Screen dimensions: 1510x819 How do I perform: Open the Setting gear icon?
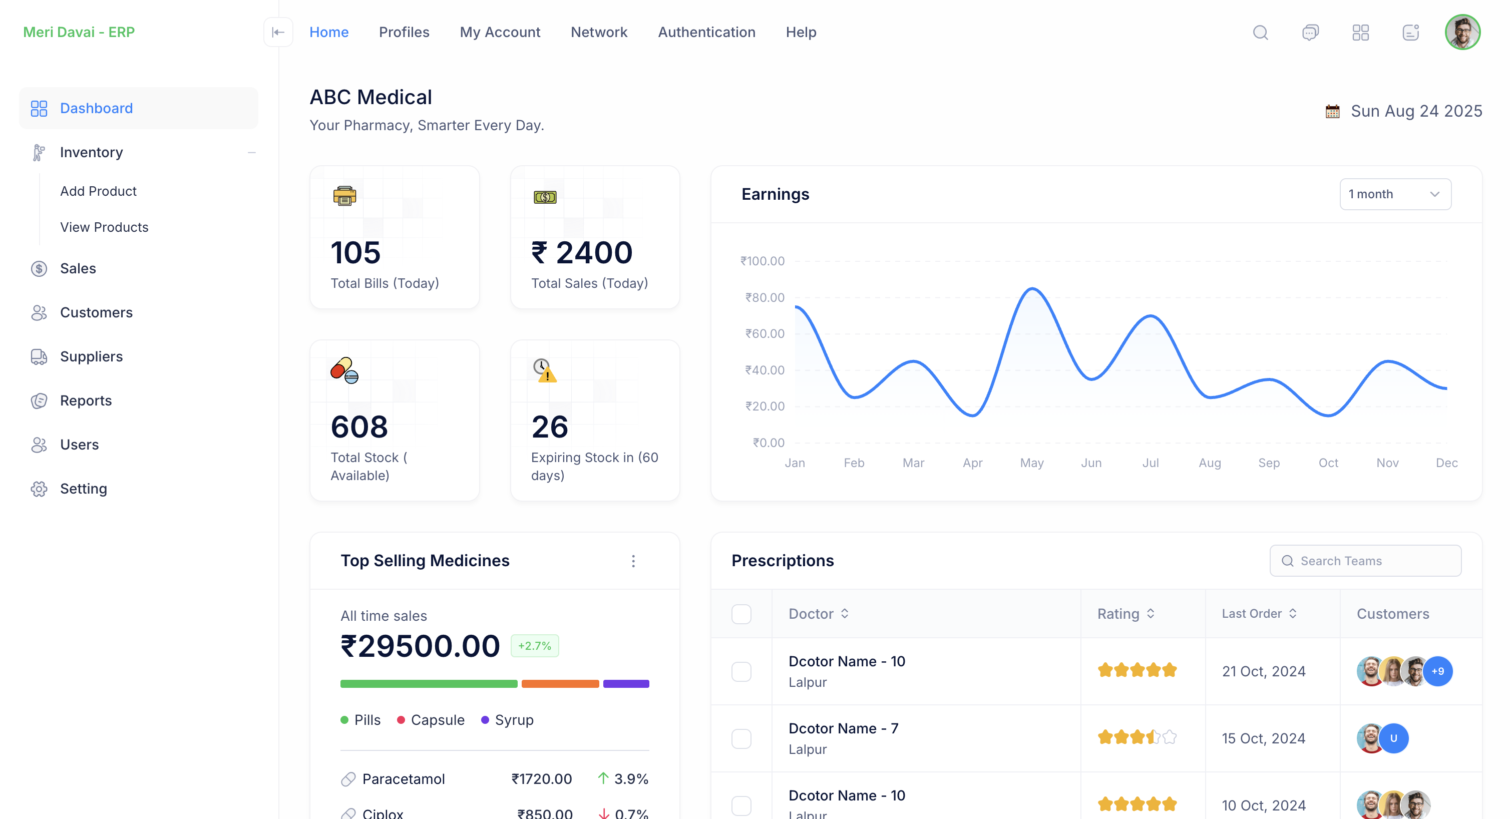click(39, 489)
